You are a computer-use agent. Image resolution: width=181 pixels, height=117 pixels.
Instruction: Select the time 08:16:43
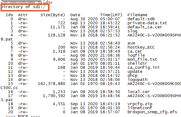[x=110, y=84]
